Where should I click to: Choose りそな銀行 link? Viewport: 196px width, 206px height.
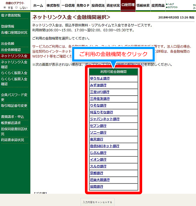coord(98,106)
